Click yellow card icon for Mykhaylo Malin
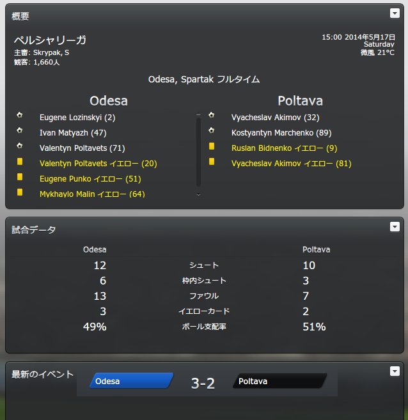 click(x=20, y=192)
